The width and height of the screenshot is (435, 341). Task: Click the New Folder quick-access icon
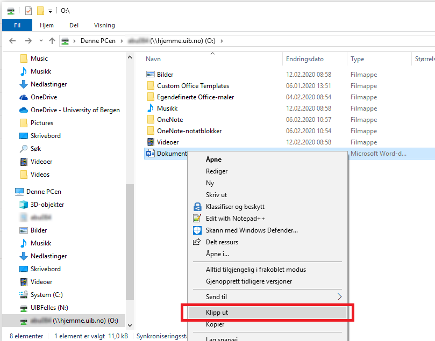[x=40, y=11]
